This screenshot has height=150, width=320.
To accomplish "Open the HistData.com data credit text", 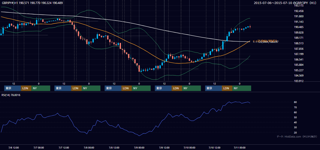I will pos(297,136).
